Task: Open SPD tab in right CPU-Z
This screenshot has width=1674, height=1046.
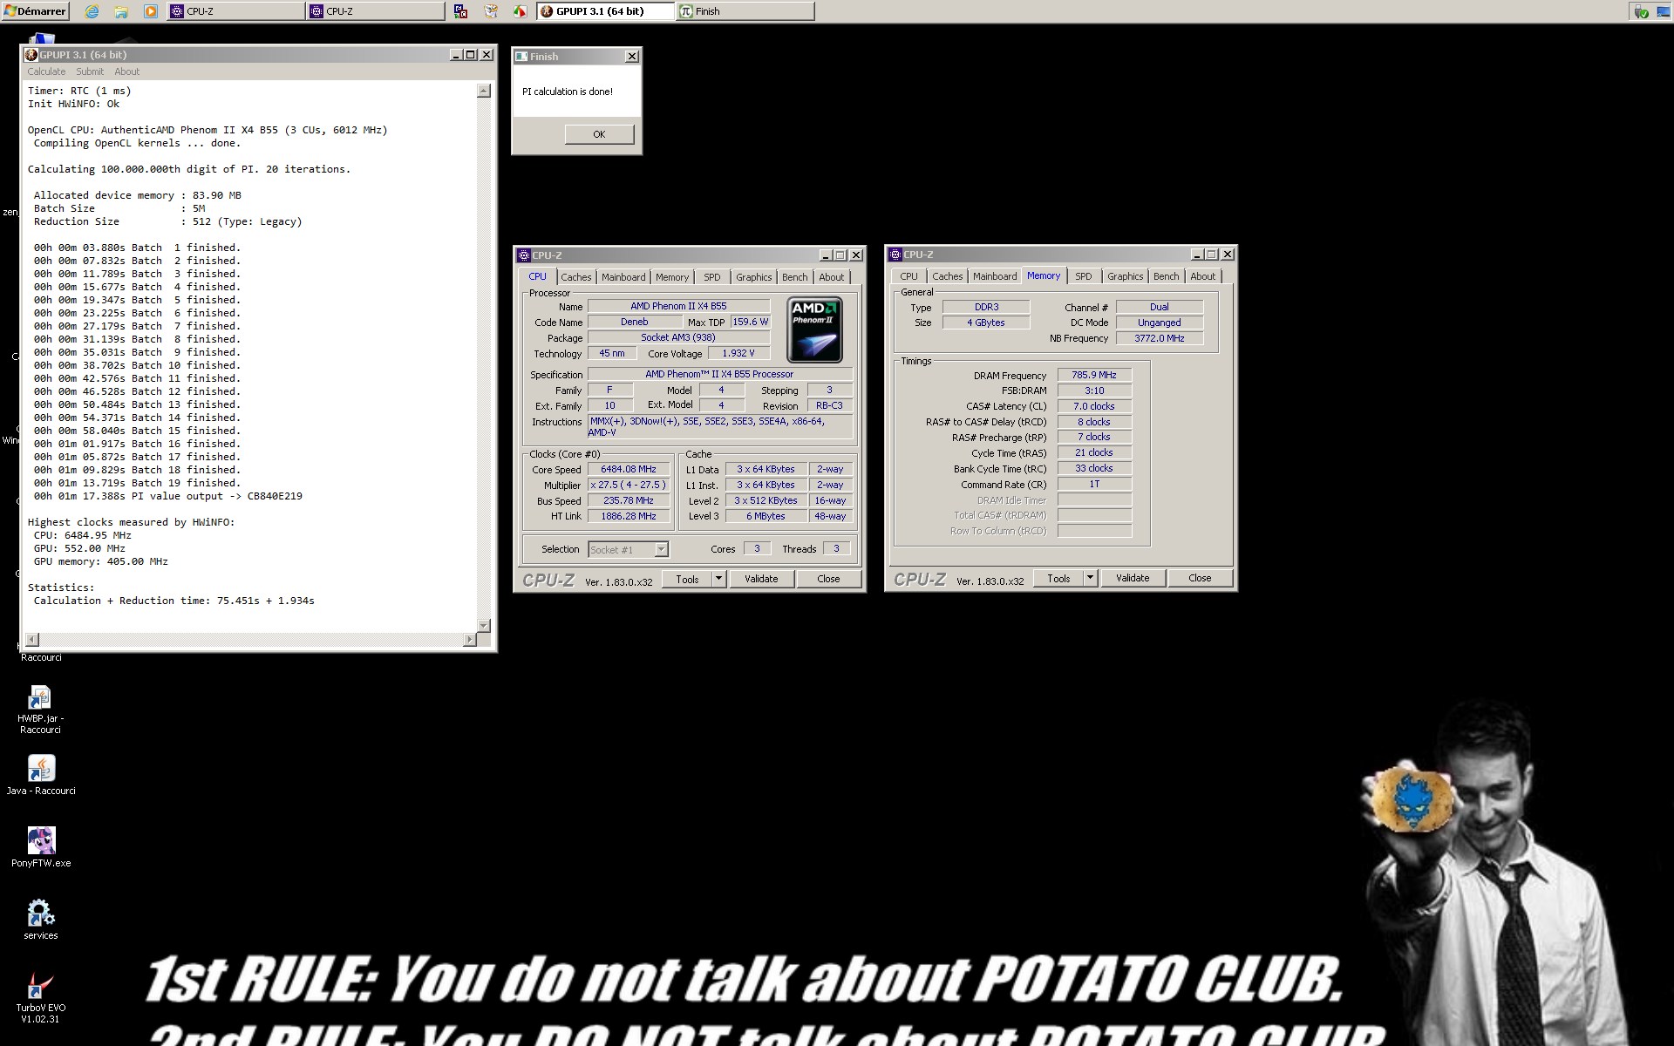Action: pos(1084,276)
